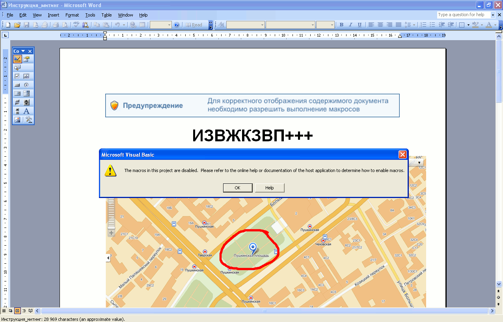Viewport: 503px width, 322px height.
Task: Click the Open folder icon in toolbar
Action: (17, 25)
